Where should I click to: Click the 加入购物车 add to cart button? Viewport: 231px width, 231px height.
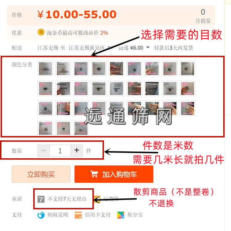coord(114,174)
